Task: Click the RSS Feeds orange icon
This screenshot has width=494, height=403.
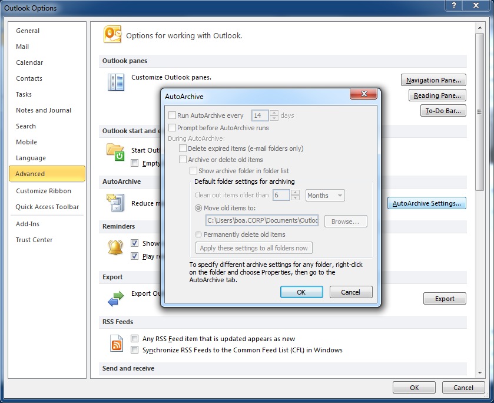Action: [x=117, y=343]
